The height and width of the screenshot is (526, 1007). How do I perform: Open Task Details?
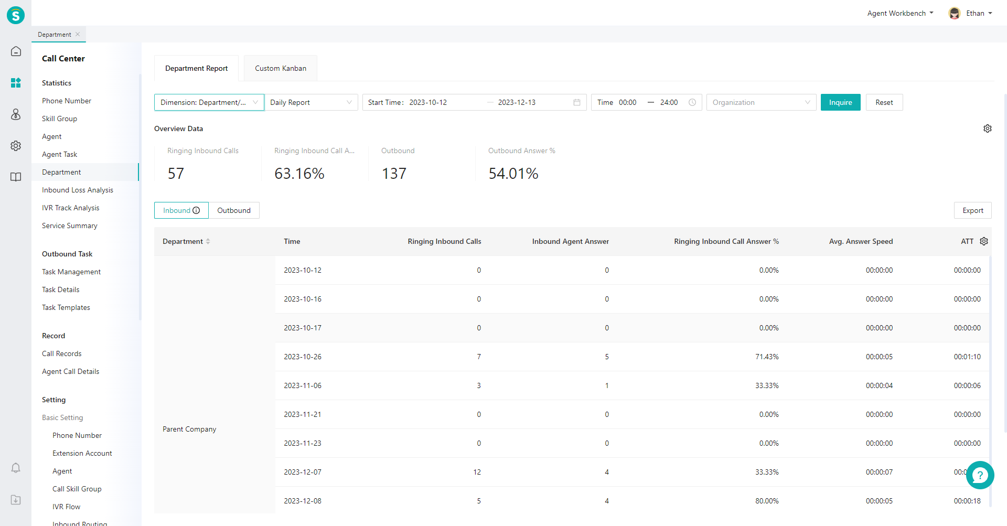click(x=61, y=289)
